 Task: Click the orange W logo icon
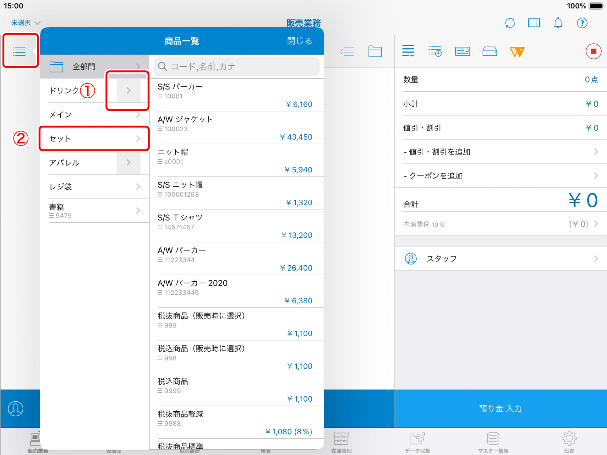(517, 52)
